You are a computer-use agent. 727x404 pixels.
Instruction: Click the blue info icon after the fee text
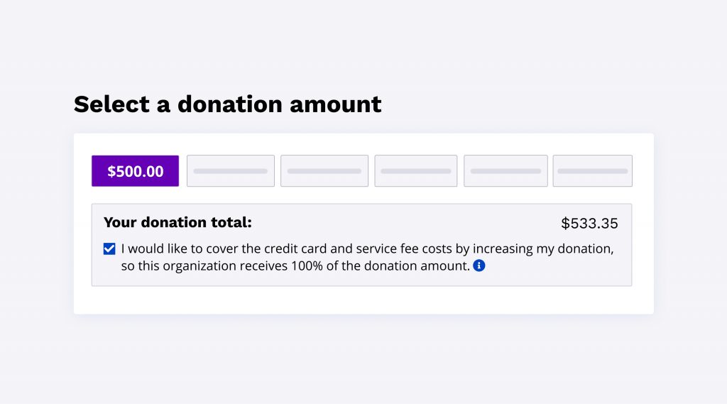(479, 266)
